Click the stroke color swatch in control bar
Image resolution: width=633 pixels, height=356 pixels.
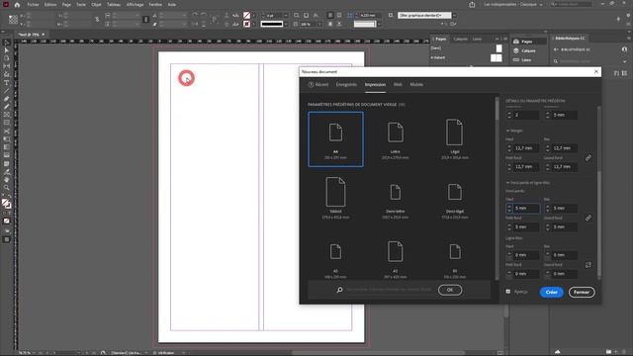(x=246, y=24)
